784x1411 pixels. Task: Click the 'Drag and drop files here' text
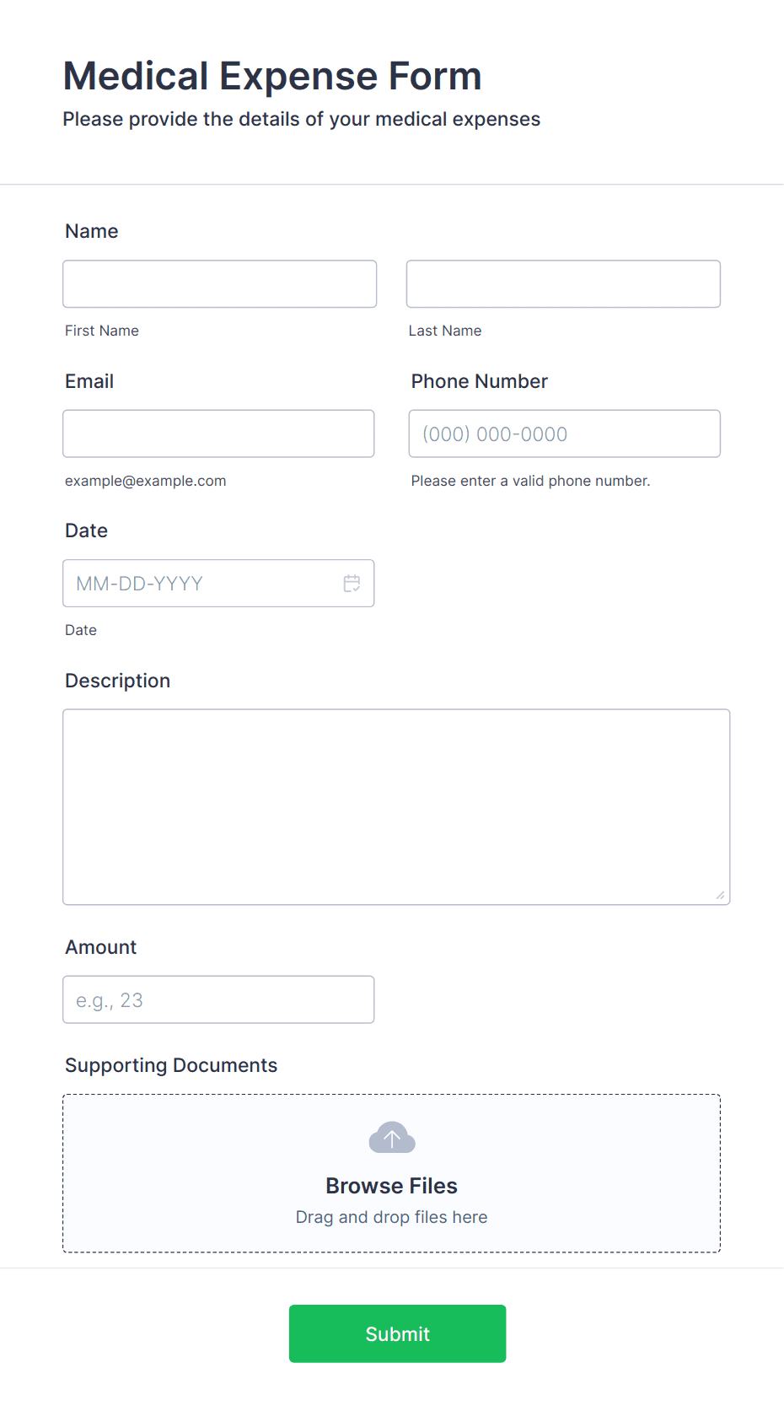pyautogui.click(x=392, y=1217)
